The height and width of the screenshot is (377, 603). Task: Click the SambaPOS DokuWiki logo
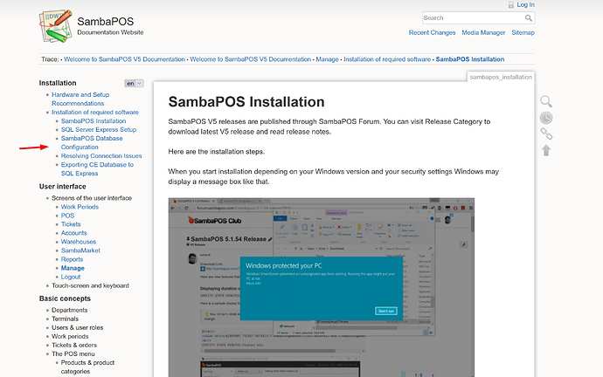point(55,26)
